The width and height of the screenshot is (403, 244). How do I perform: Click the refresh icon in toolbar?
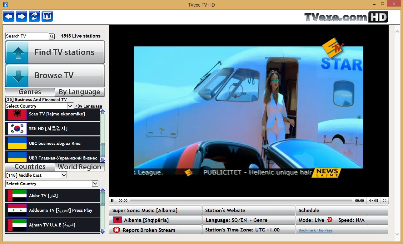(x=34, y=16)
